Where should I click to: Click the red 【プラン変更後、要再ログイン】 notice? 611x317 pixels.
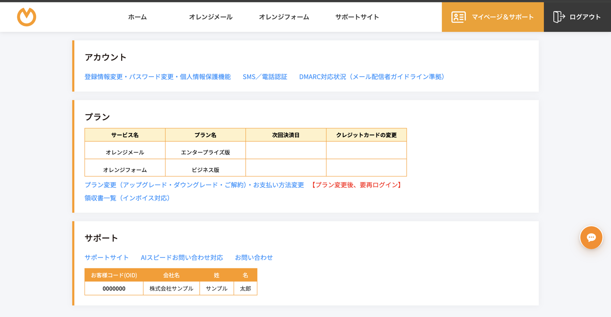click(357, 185)
